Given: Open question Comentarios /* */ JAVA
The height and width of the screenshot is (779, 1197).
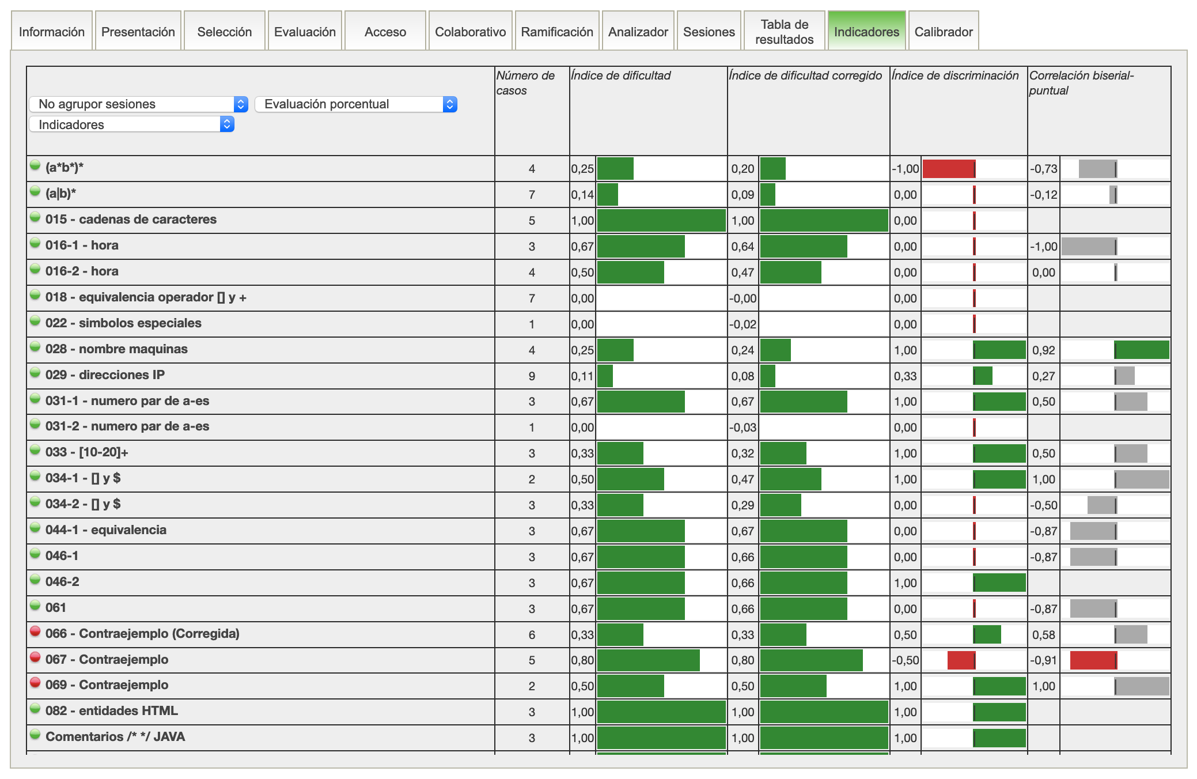Looking at the screenshot, I should (115, 737).
